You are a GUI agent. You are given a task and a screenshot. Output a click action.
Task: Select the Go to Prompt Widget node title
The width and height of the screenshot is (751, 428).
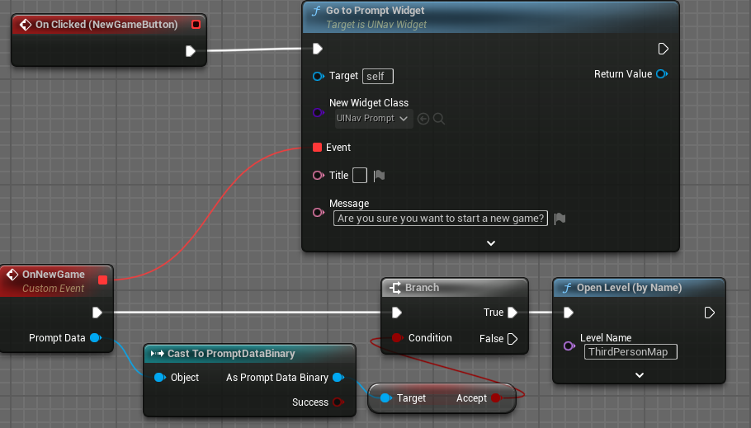point(375,11)
